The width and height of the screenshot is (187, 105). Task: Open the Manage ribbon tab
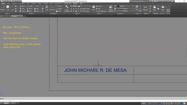click(x=33, y=3)
